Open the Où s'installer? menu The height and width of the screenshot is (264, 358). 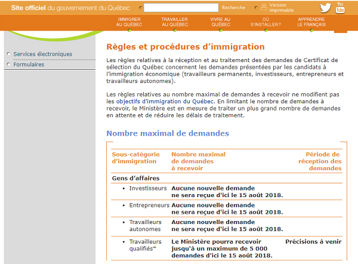266,22
